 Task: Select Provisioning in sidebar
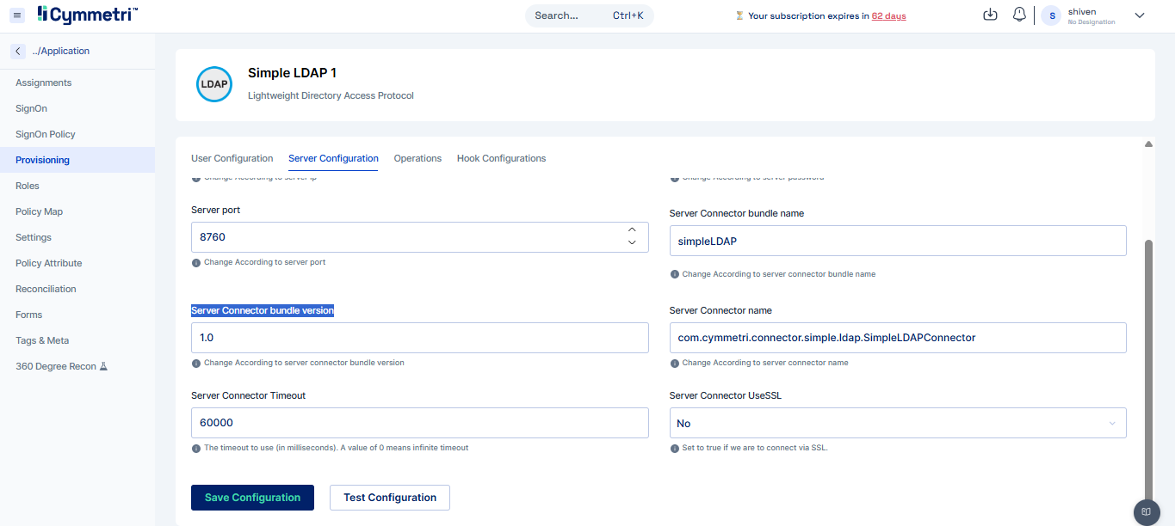tap(77, 160)
